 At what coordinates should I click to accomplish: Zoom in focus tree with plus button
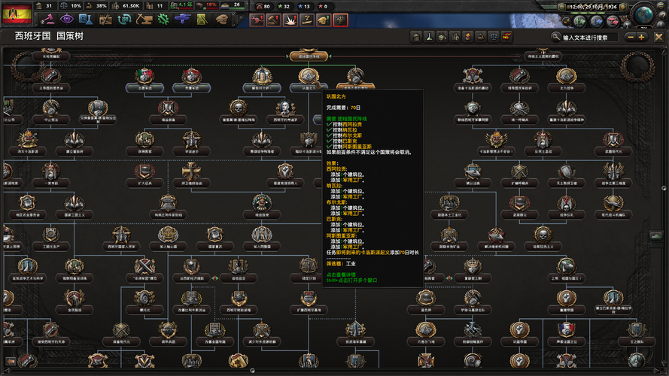point(641,38)
